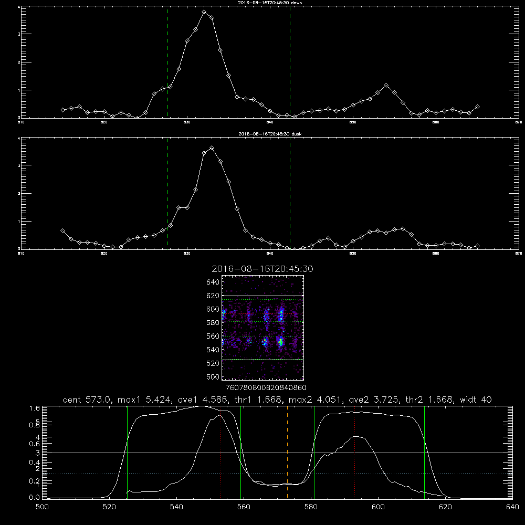This screenshot has height=525, width=525.
Task: Select the 'widt 40' value in the stats header
Action: (476, 400)
